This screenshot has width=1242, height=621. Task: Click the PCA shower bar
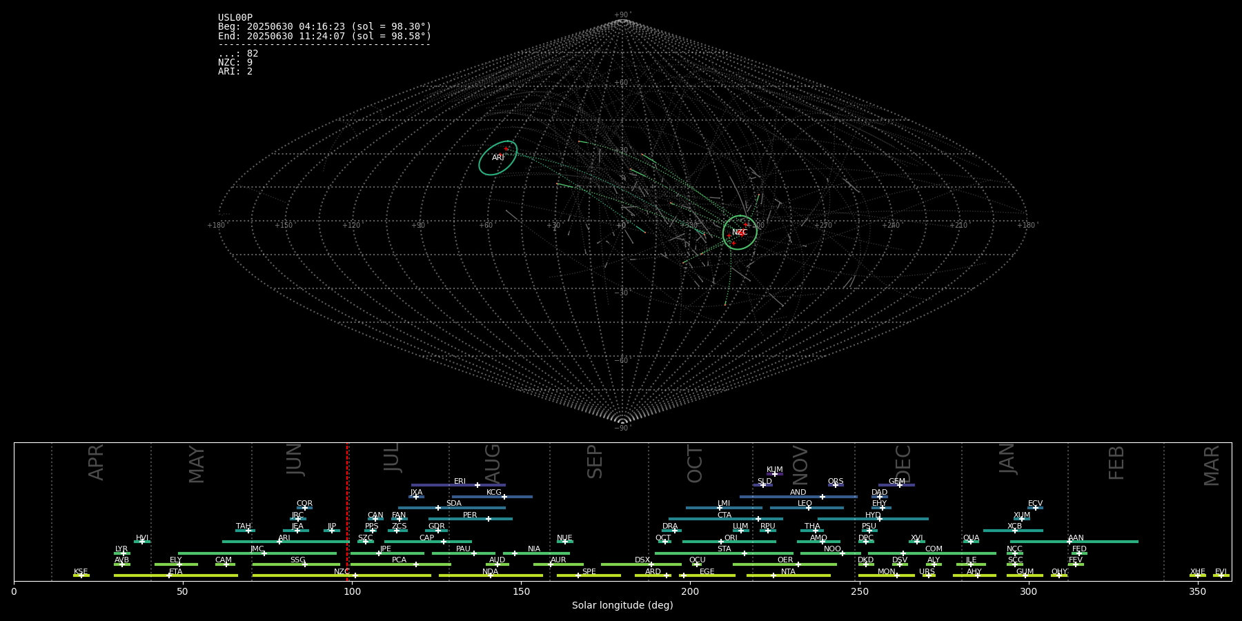pos(400,564)
